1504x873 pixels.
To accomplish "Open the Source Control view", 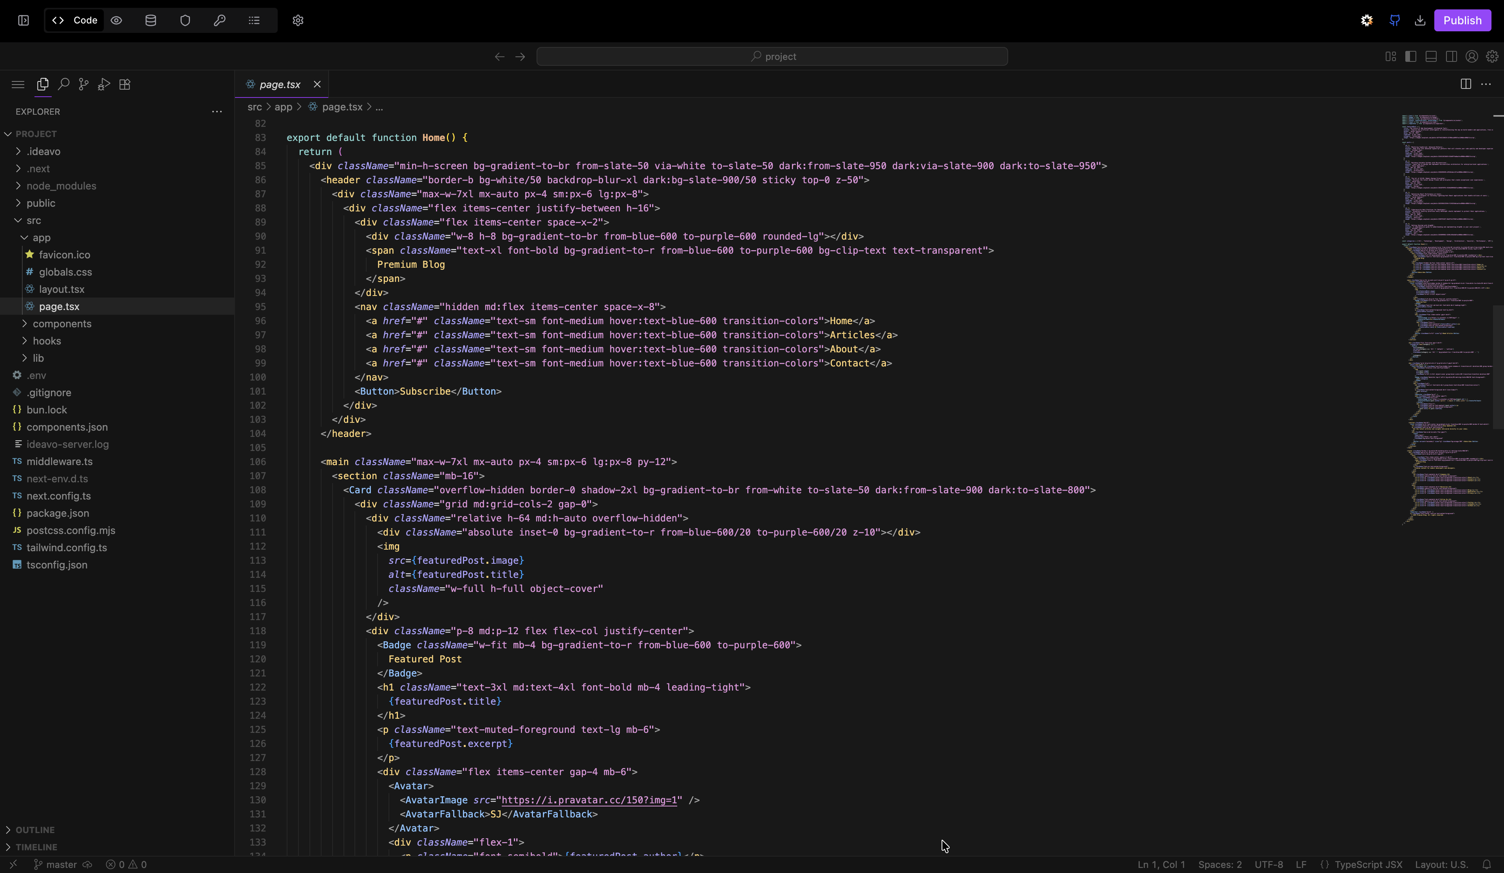I will click(x=83, y=84).
